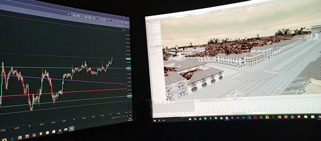
Task: Open Task View on right monitor taskbar
Action: pyautogui.click(x=159, y=120)
